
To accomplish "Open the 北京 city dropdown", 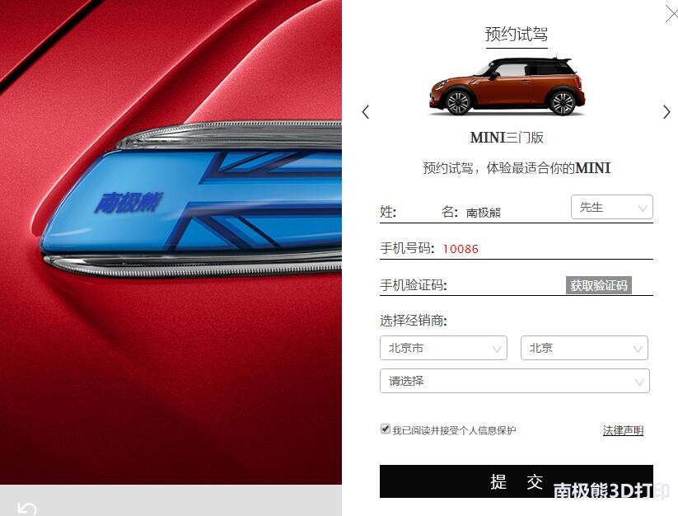I will 584,348.
